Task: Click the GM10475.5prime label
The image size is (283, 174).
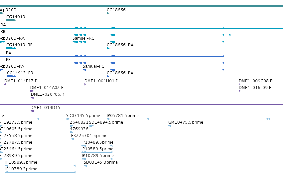Action: (x=186, y=122)
